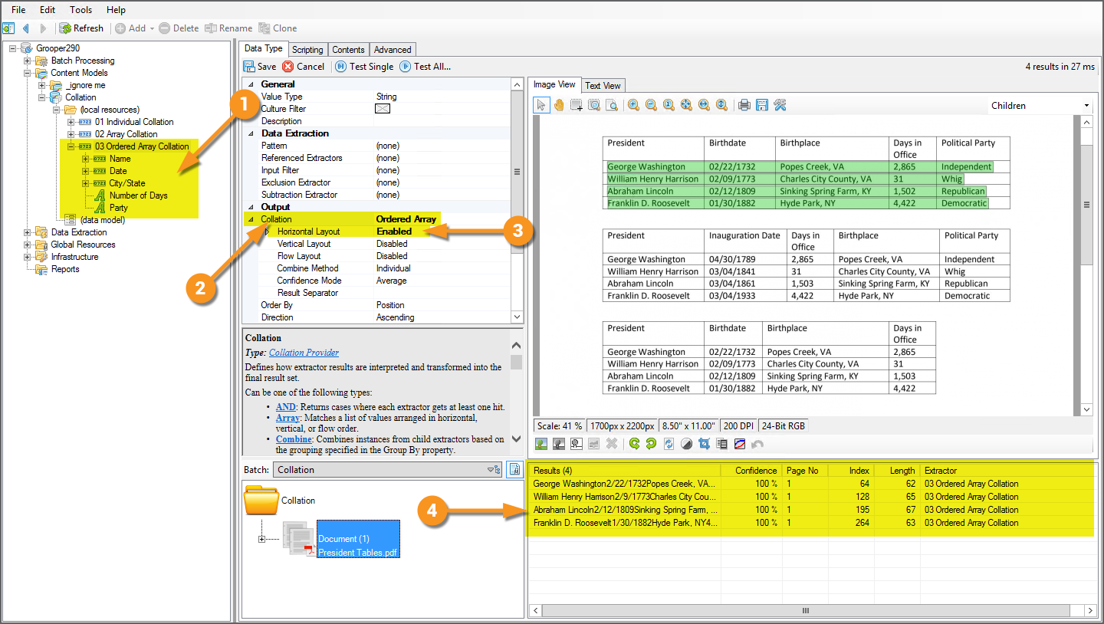Viewport: 1104px width, 624px height.
Task: Open the Tools menu
Action: pyautogui.click(x=80, y=10)
